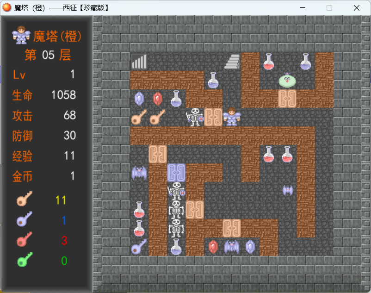
Task: Open the blue door above the skeletons
Action: (176, 173)
